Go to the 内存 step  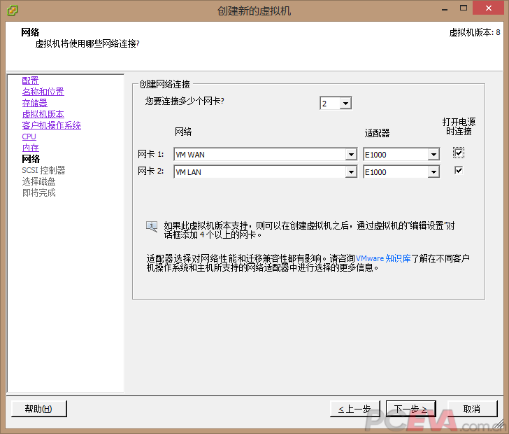click(x=30, y=148)
